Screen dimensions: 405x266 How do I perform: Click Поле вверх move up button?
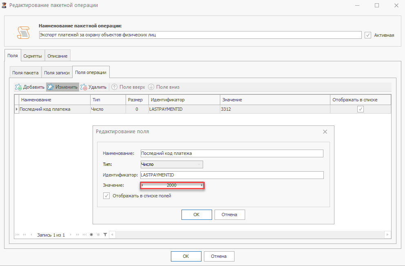coord(128,87)
